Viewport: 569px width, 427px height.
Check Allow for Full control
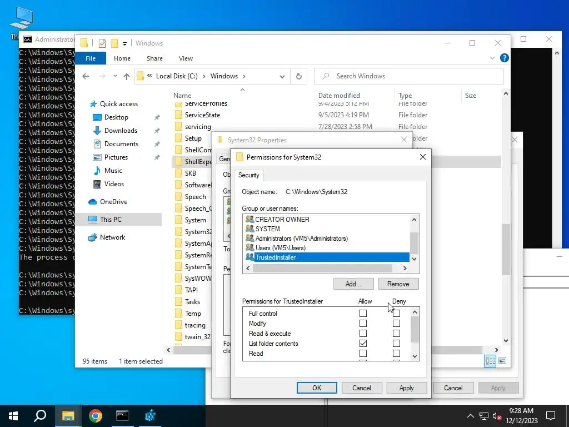tap(363, 314)
